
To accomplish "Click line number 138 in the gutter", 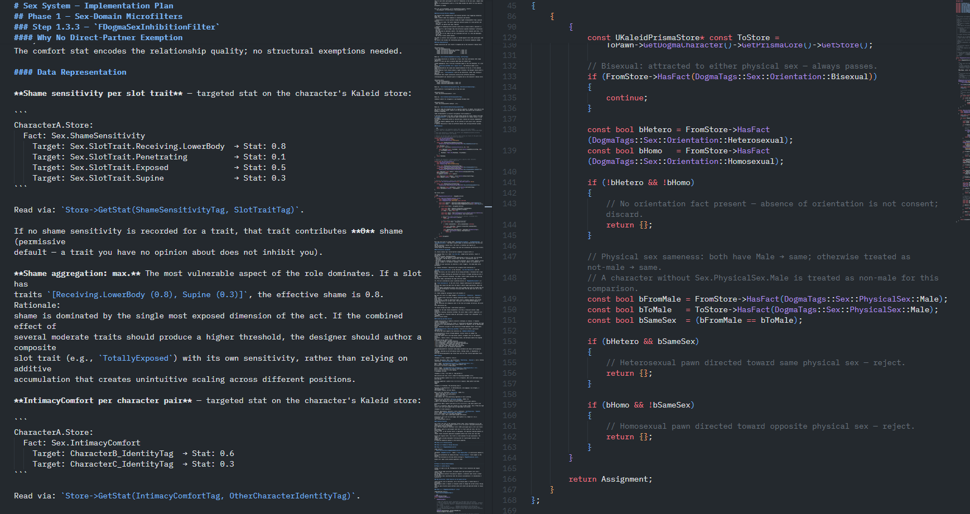I will [x=509, y=130].
